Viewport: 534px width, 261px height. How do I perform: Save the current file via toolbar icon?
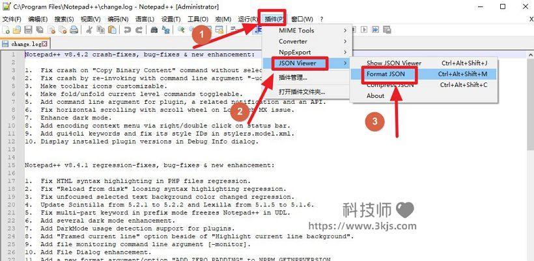pyautogui.click(x=28, y=31)
